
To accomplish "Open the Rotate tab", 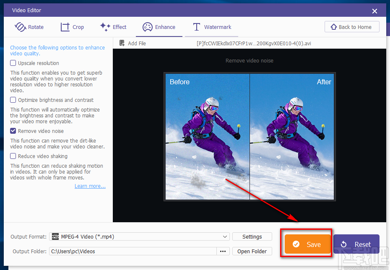I will click(29, 27).
